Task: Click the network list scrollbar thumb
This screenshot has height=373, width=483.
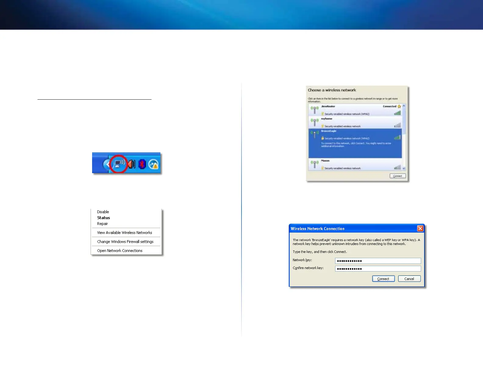Action: [x=404, y=121]
